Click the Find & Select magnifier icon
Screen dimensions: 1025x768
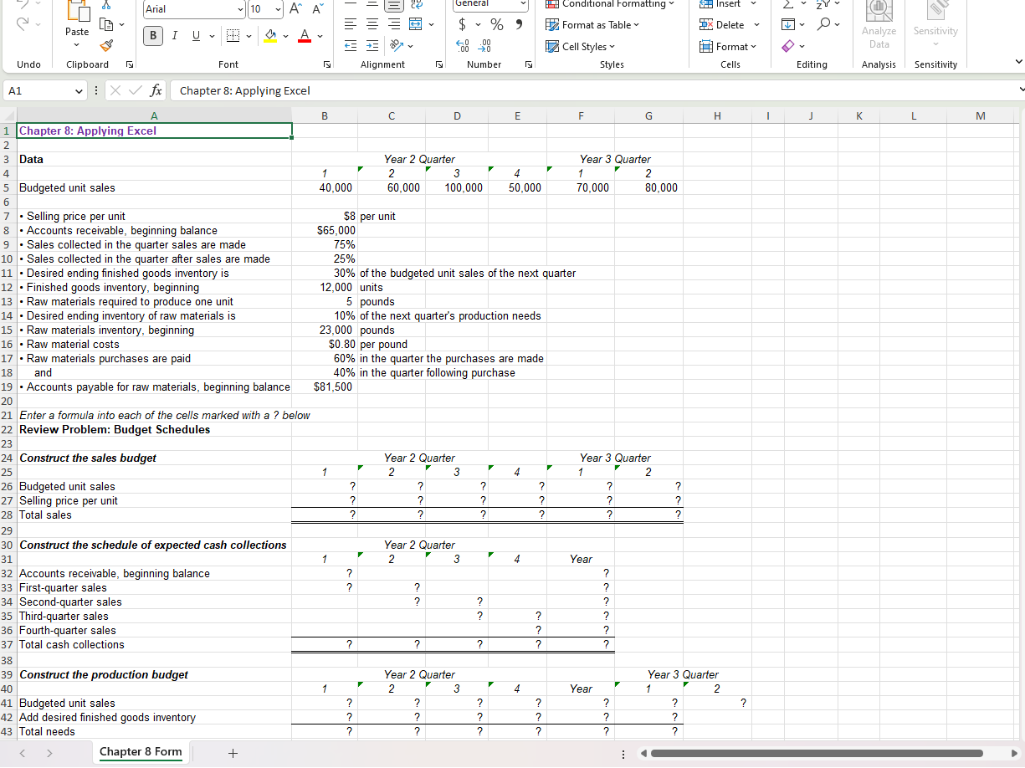(x=827, y=23)
